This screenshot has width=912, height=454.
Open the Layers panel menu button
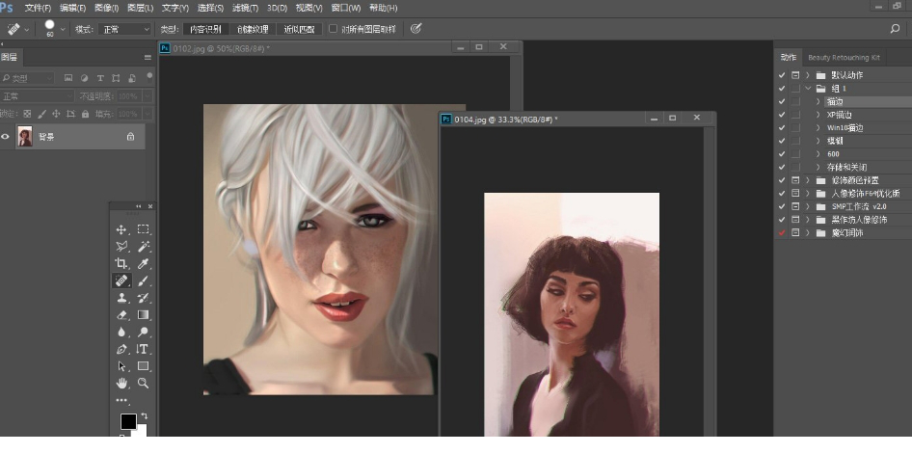pyautogui.click(x=148, y=57)
